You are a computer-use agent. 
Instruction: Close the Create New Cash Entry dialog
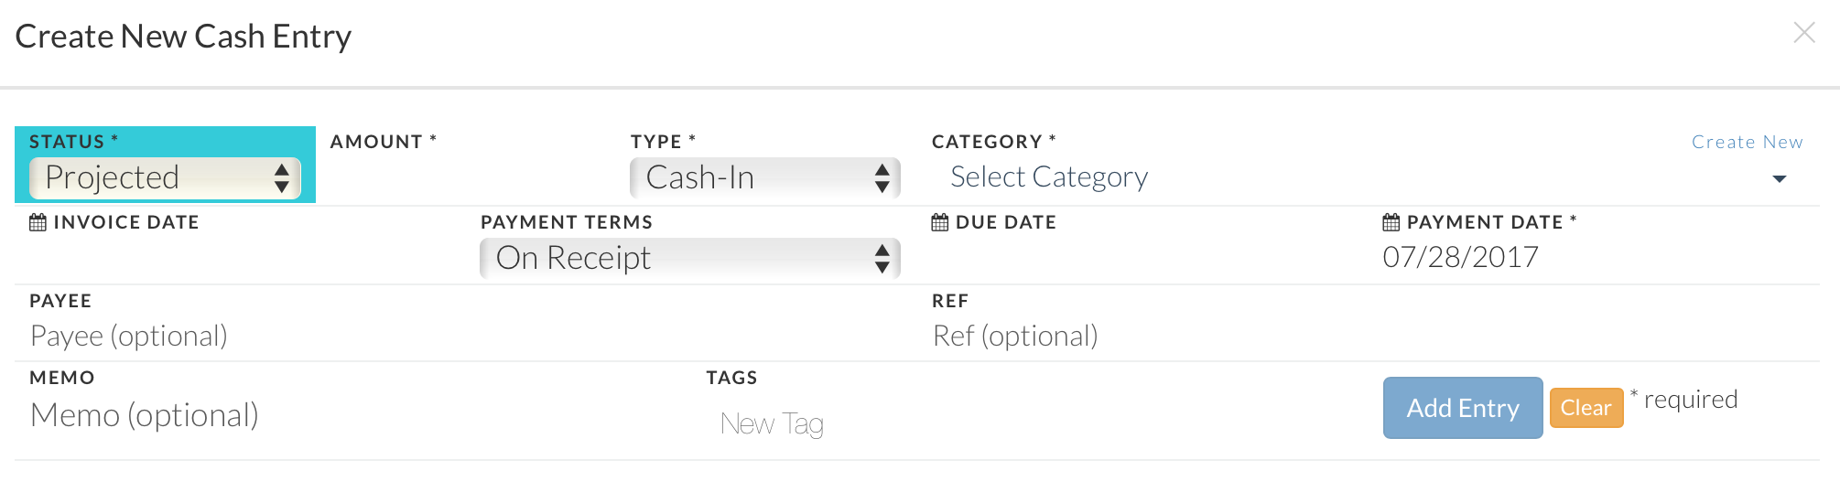coord(1804,33)
